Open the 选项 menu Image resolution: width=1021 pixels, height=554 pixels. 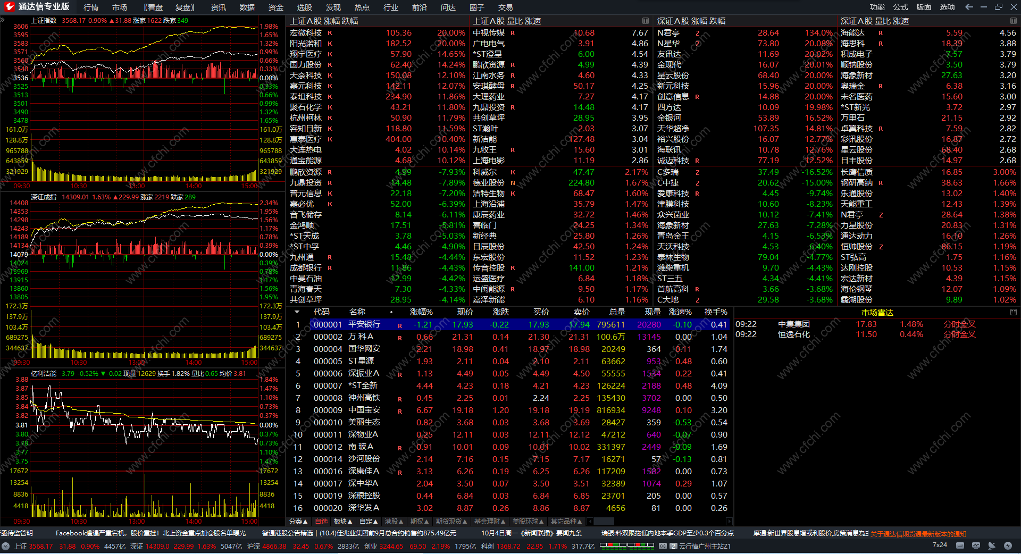(x=947, y=7)
